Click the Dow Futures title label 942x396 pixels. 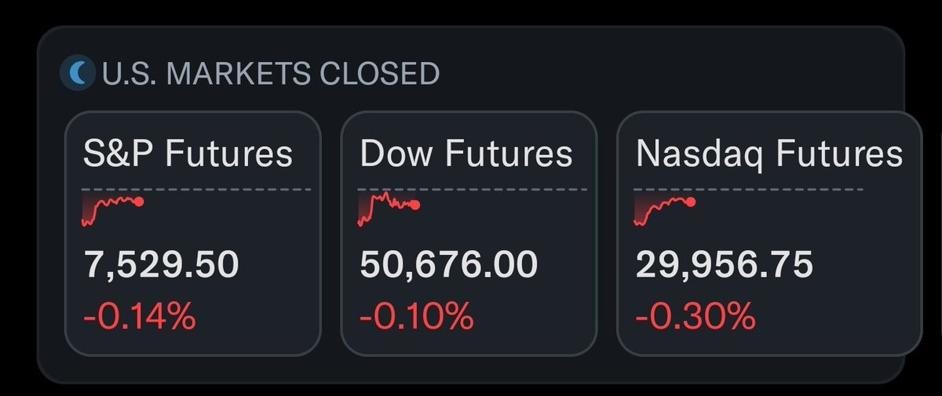pyautogui.click(x=466, y=154)
